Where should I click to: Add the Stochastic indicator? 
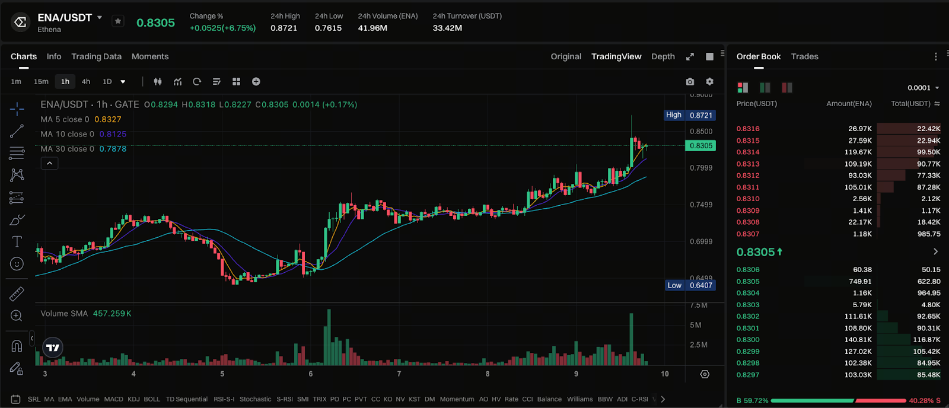tap(255, 399)
